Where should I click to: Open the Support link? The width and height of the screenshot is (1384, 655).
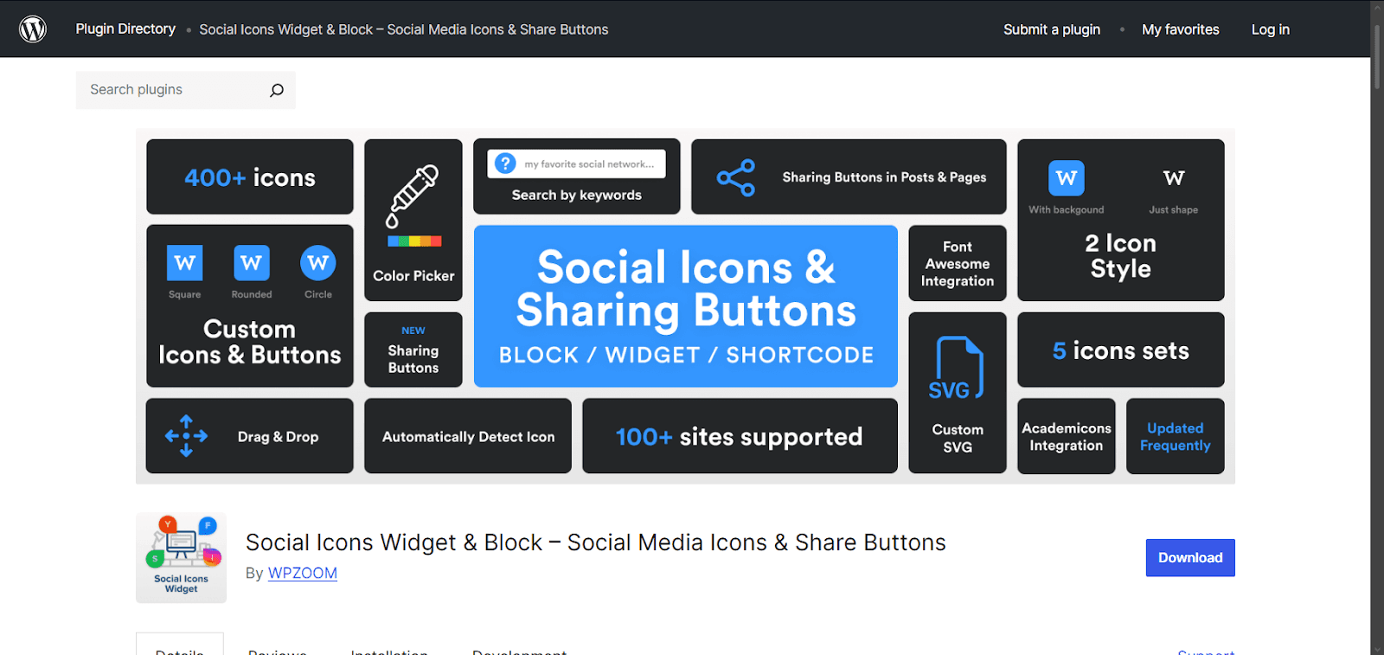coord(1206,652)
